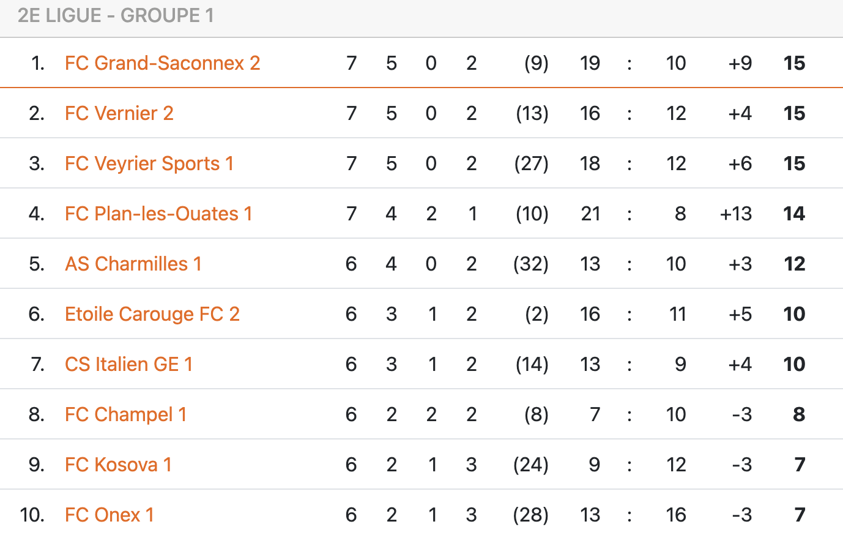This screenshot has height=535, width=843.
Task: Select the FC Kosova 1 team link
Action: [118, 465]
